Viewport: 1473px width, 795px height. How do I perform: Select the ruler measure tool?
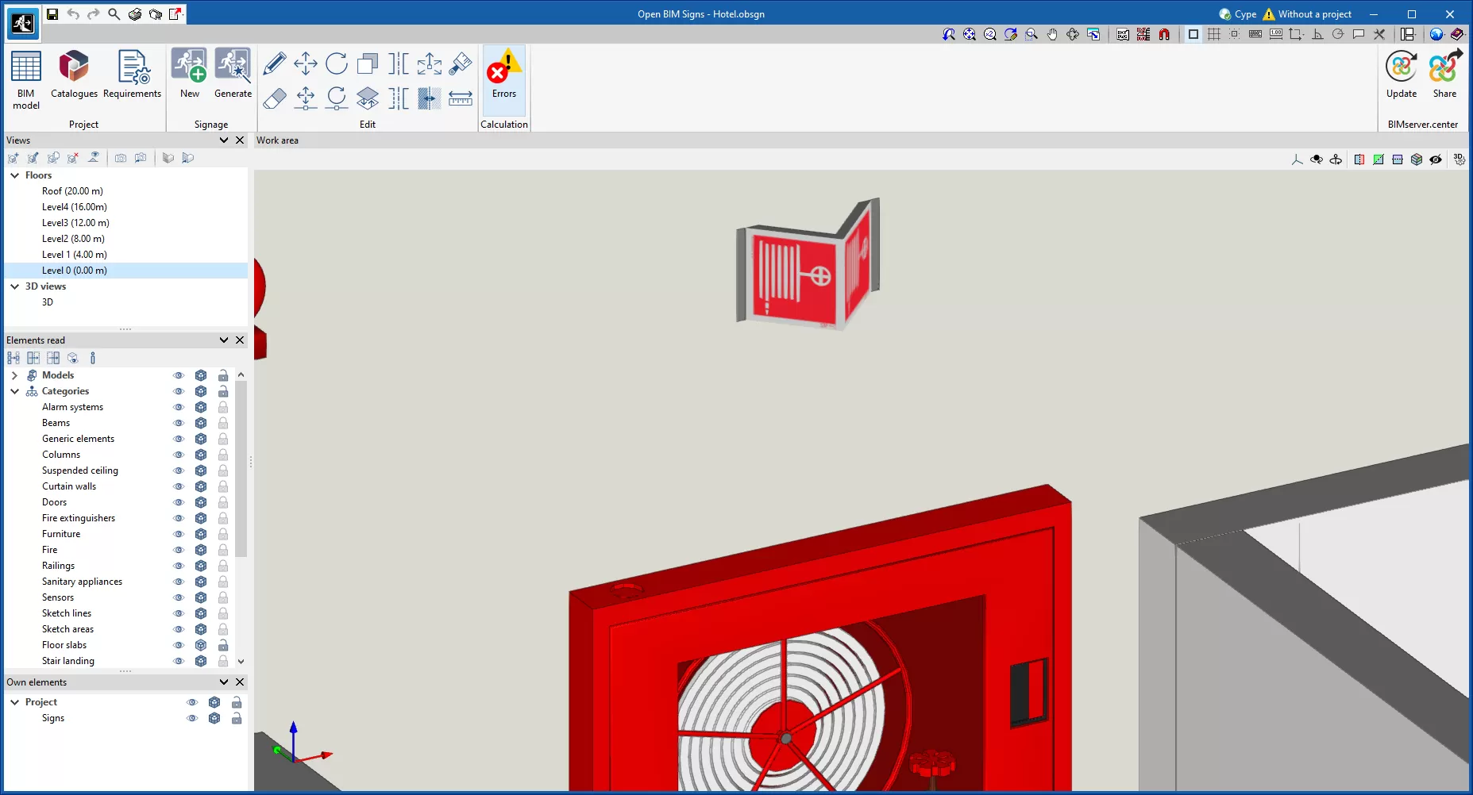click(x=461, y=98)
